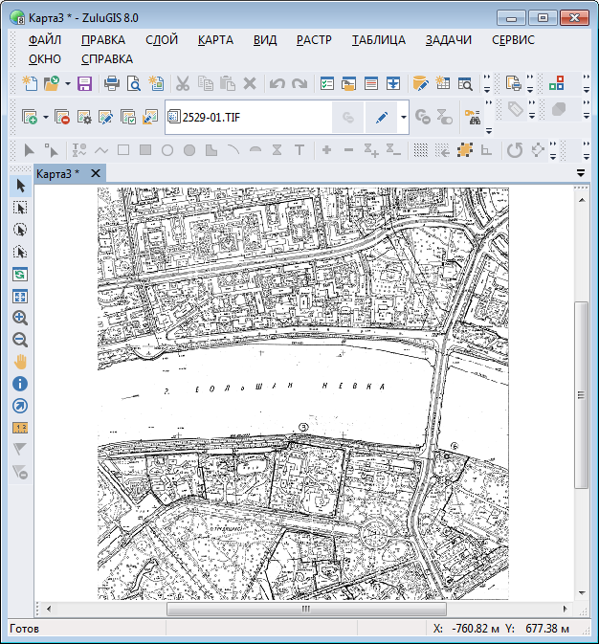Select the Zoom In magnifier tool

tap(20, 318)
